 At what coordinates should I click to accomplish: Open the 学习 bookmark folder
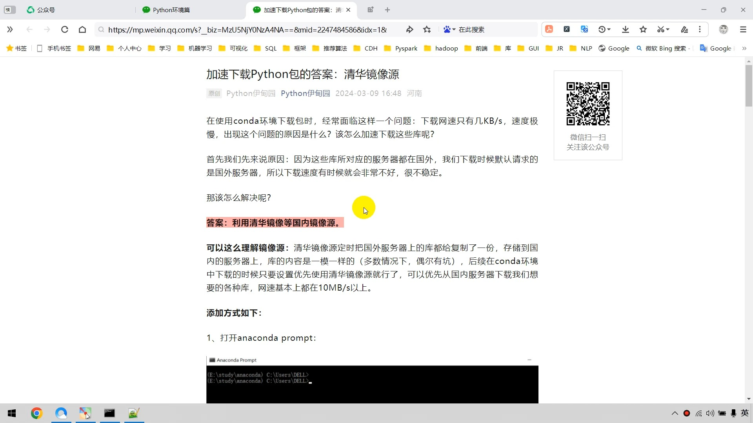coord(160,48)
